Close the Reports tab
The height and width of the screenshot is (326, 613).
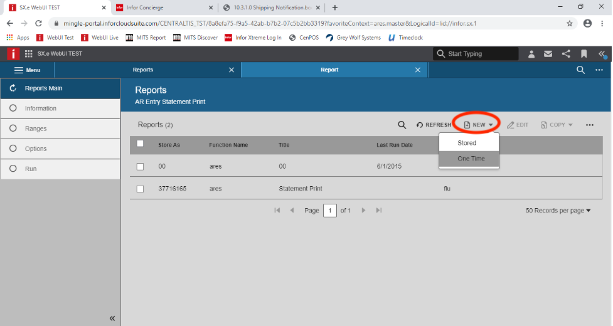coord(232,70)
